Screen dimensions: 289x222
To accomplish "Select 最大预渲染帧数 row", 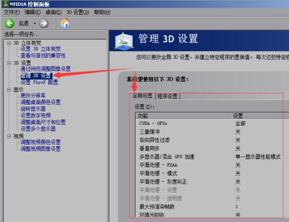I will [212, 207].
